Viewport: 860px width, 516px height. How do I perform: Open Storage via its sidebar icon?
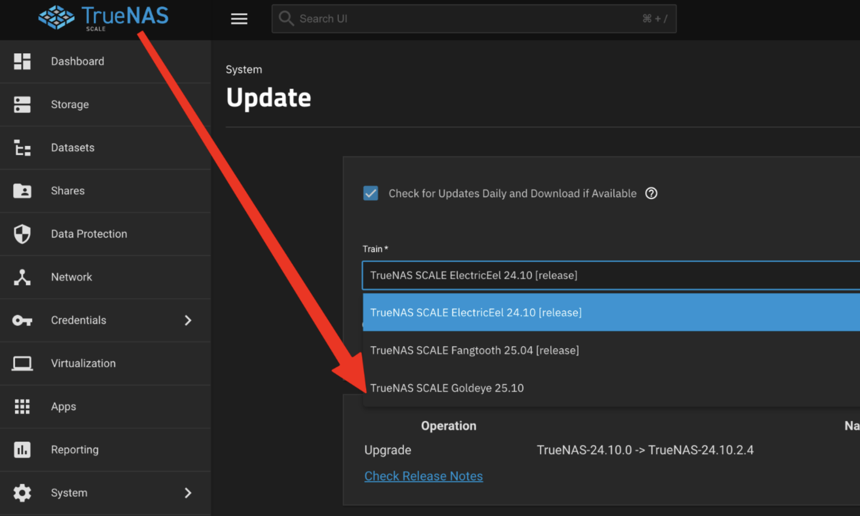pyautogui.click(x=22, y=105)
